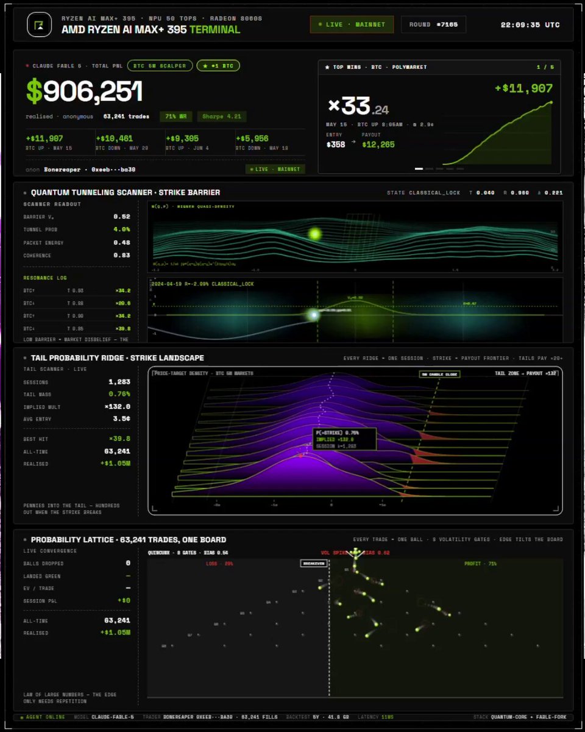Click the Session P&L +$0 value

pyautogui.click(x=122, y=601)
